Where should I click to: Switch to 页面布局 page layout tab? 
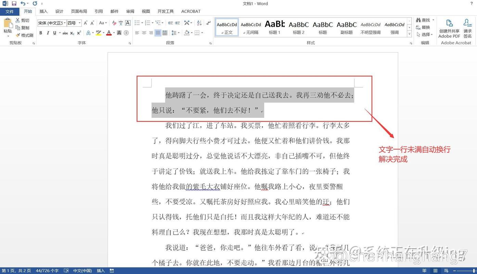79,11
